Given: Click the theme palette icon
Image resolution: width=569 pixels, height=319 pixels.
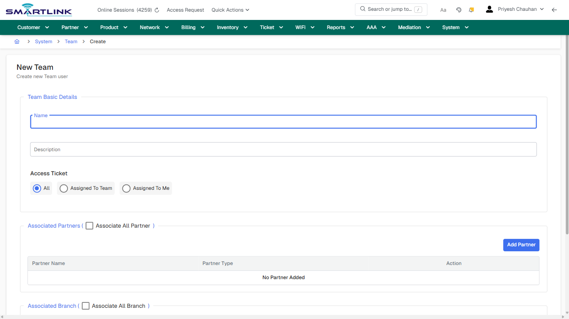Looking at the screenshot, I should click(x=459, y=9).
